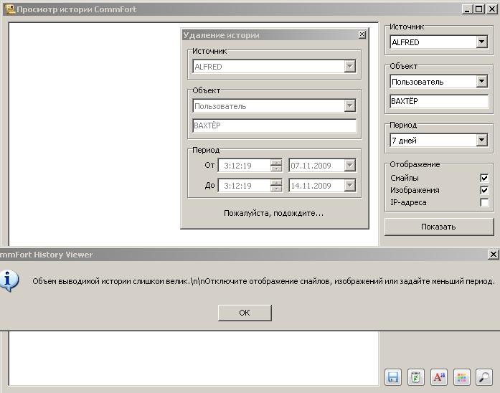The height and width of the screenshot is (393, 500).
Task: Toggle the Смайлы checkbox
Action: click(484, 178)
